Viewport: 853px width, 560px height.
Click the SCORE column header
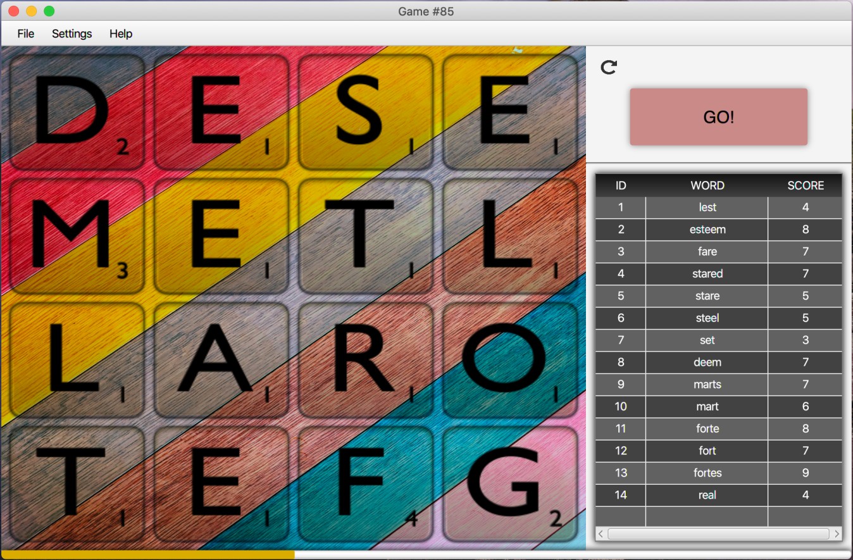click(805, 185)
